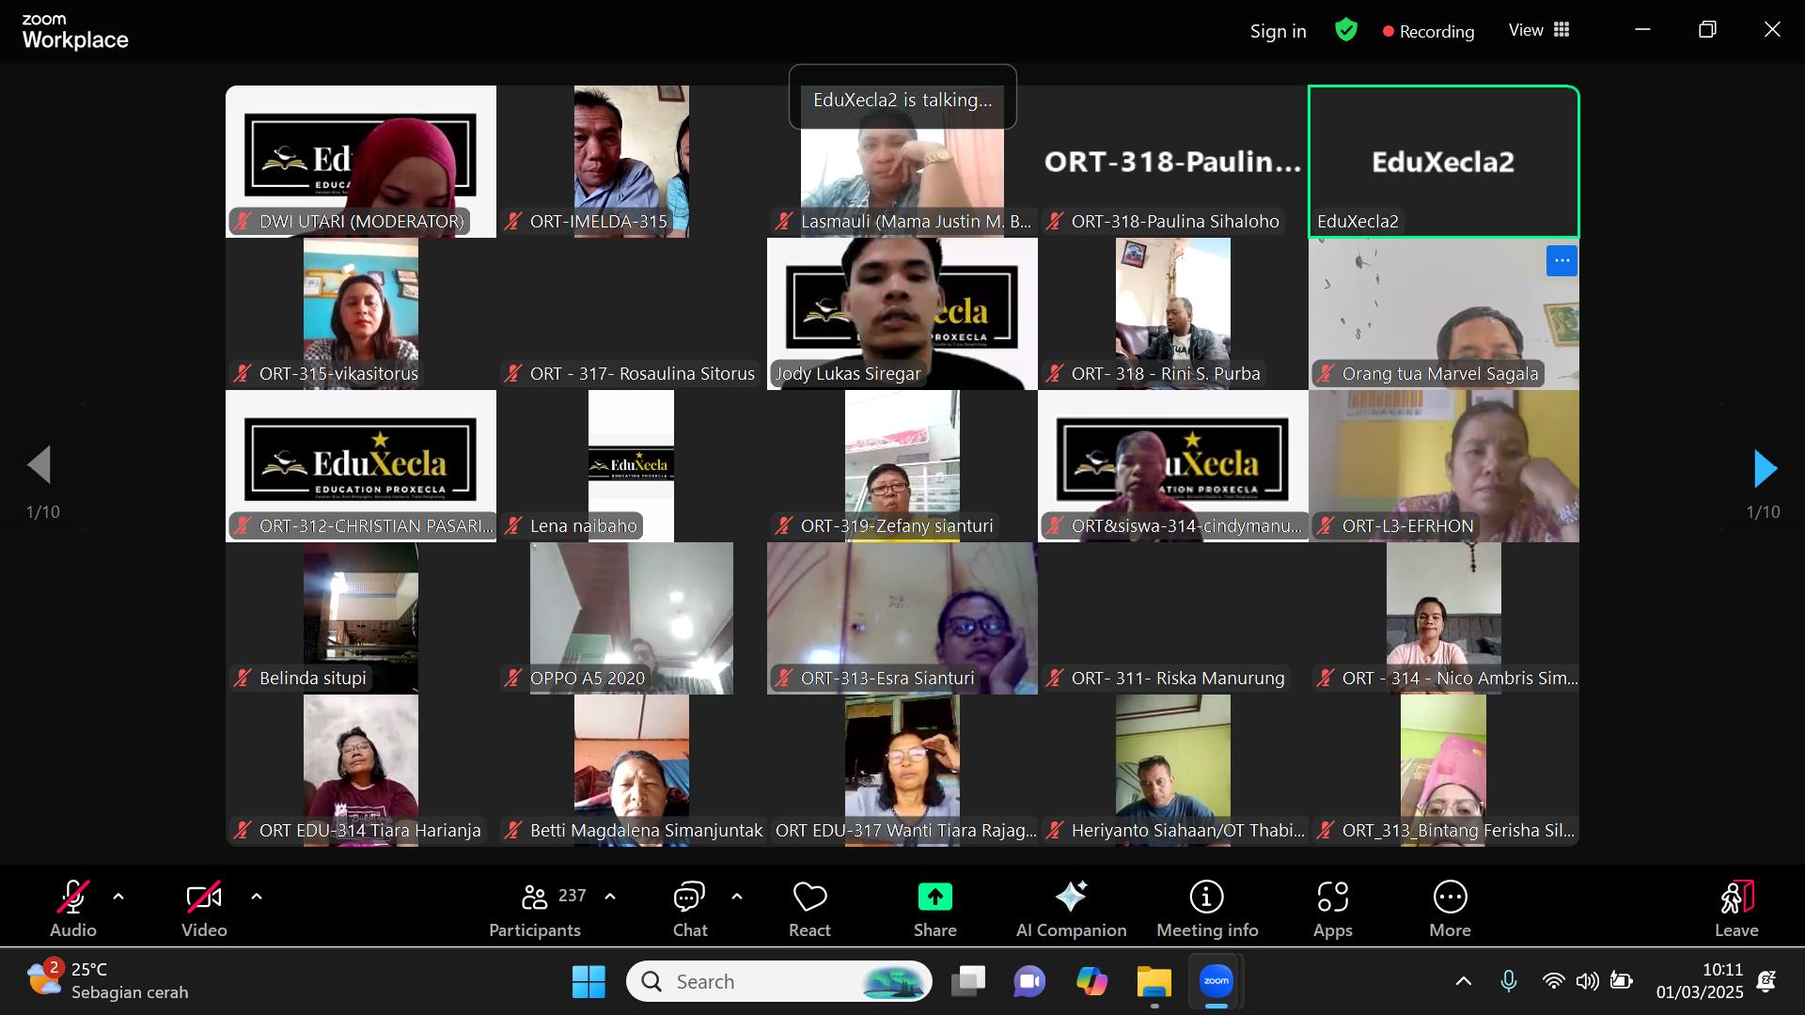The height and width of the screenshot is (1015, 1805).
Task: Click ORT- 311- Riska Manurung label
Action: coord(1177,679)
